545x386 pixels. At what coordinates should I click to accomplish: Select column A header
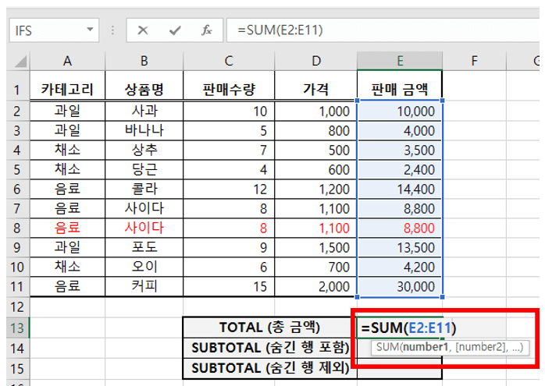67,61
